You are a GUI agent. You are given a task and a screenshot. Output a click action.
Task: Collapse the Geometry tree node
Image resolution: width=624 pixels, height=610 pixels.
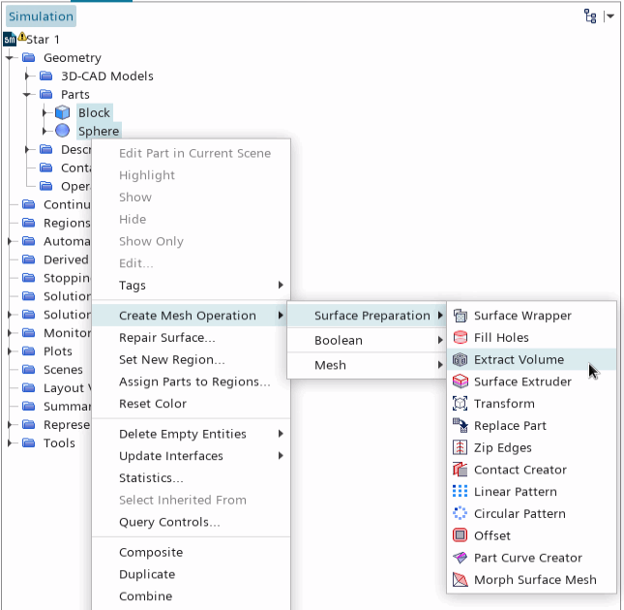pyautogui.click(x=10, y=58)
